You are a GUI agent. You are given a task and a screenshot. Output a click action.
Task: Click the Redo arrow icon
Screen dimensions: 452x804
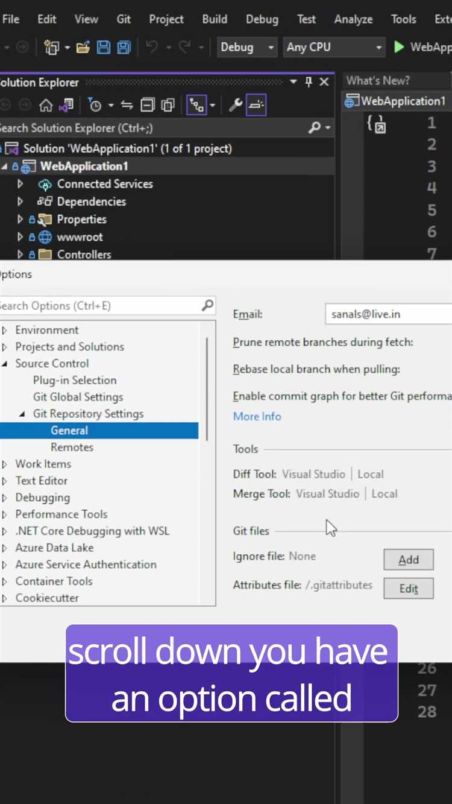point(184,47)
